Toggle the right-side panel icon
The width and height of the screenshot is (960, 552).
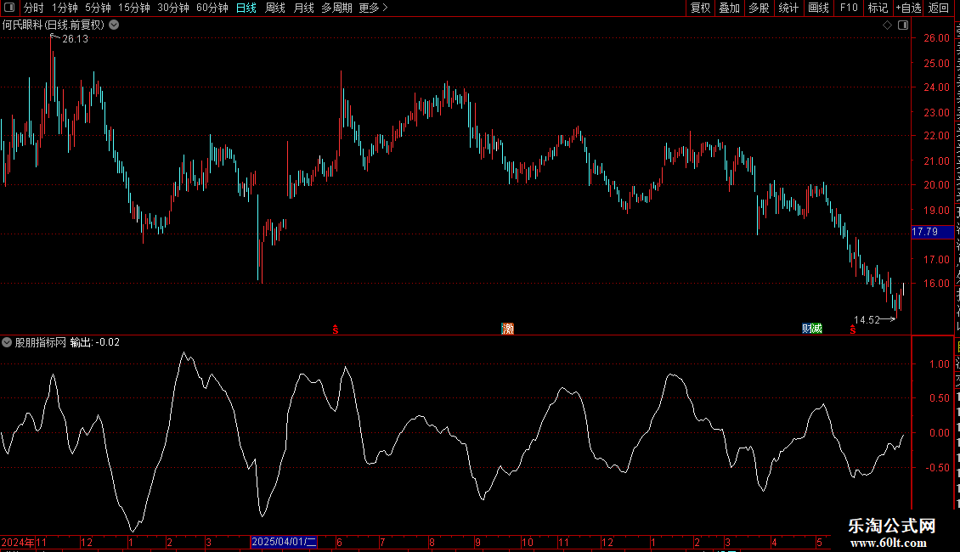pyautogui.click(x=903, y=25)
